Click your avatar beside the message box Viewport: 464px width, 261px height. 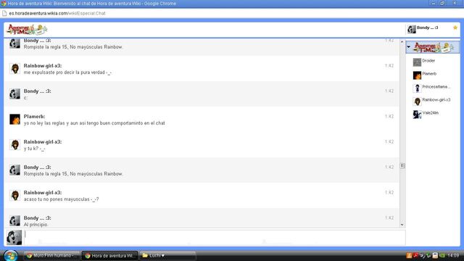[14, 238]
